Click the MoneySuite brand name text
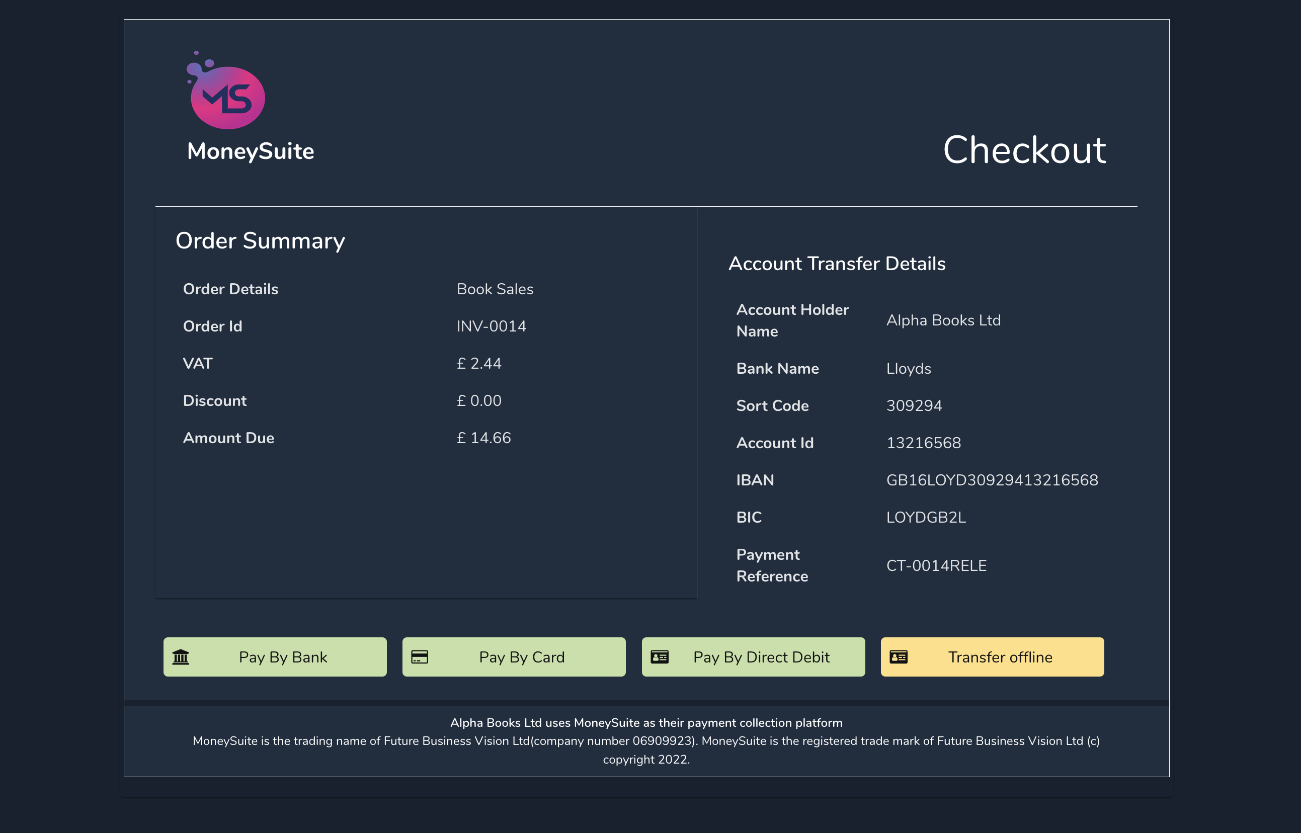This screenshot has height=833, width=1301. coord(251,151)
